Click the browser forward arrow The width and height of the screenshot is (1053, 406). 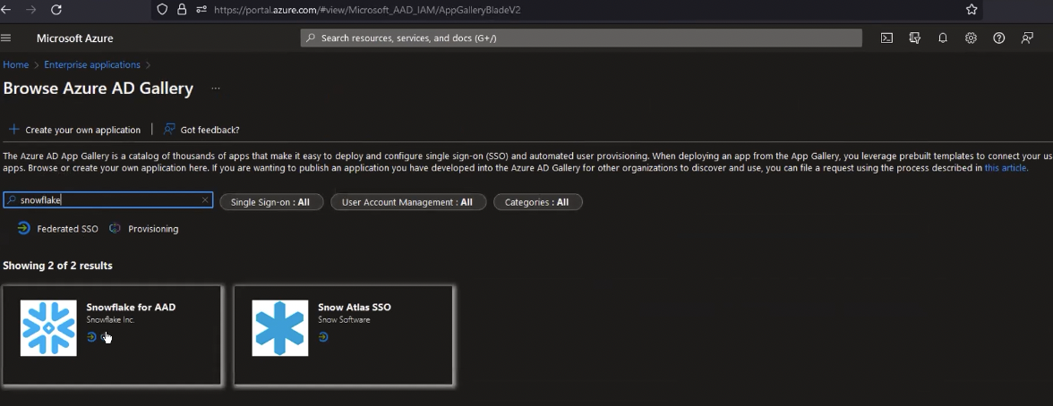30,10
